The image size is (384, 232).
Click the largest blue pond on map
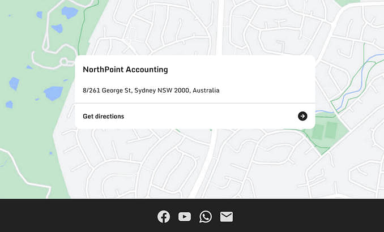click(53, 92)
